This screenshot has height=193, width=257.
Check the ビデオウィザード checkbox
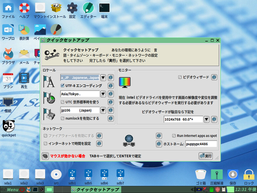click(x=180, y=77)
